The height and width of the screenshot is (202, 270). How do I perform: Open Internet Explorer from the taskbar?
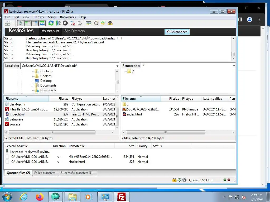(23, 197)
